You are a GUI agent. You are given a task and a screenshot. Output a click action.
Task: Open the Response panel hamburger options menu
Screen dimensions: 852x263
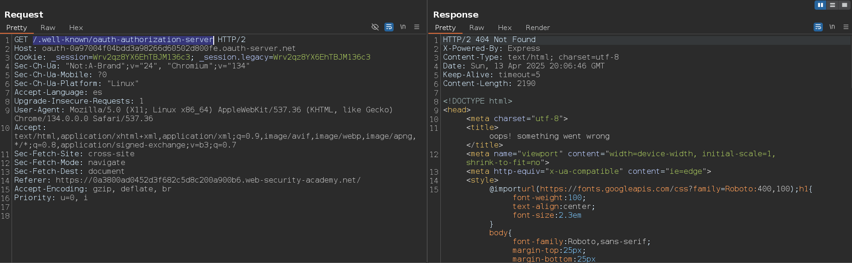(x=846, y=27)
